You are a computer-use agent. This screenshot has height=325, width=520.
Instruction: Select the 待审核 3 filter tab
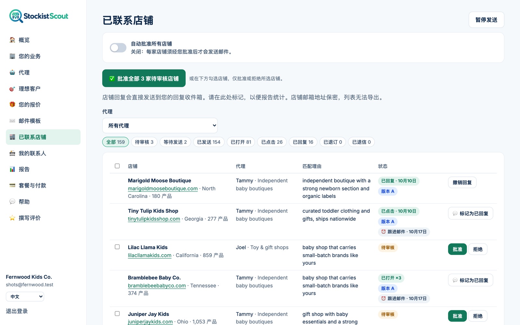(x=144, y=142)
